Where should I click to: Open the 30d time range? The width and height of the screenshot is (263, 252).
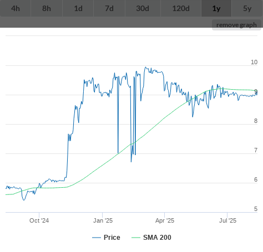click(x=143, y=8)
